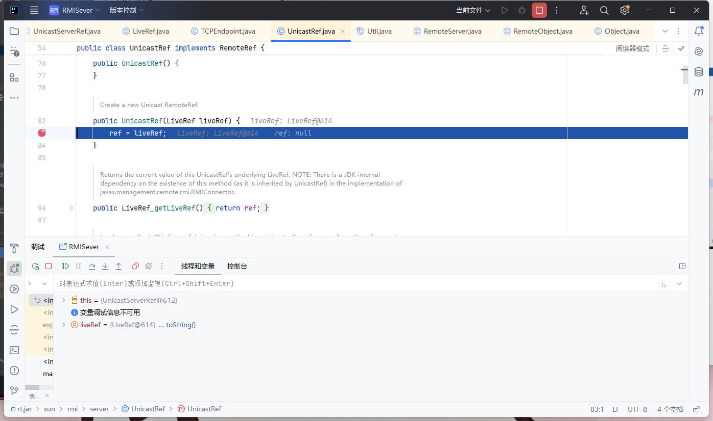713x421 pixels.
Task: Expand the liveRef variable node
Action: [64, 325]
